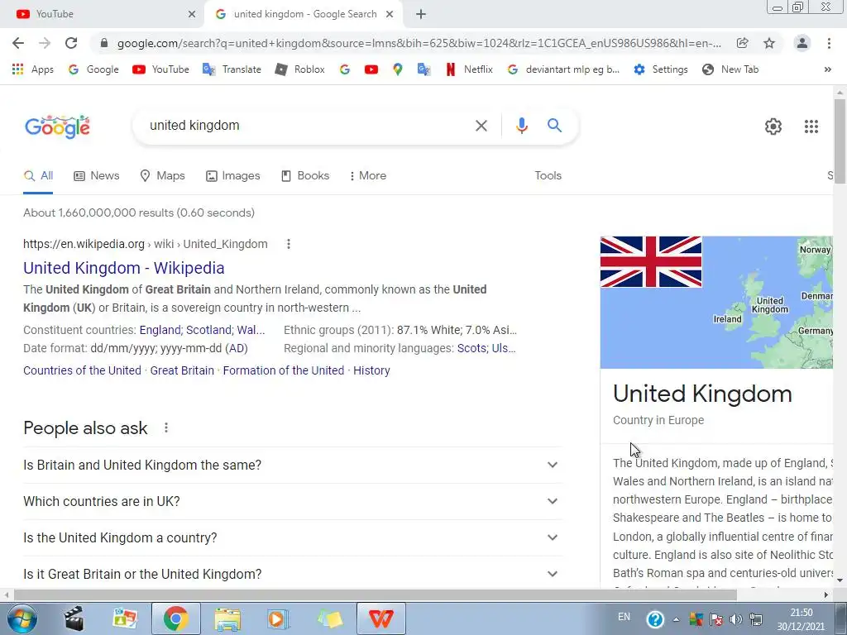Expand "Is Britain and United Kingdom the same?"
Image resolution: width=847 pixels, height=635 pixels.
point(293,465)
